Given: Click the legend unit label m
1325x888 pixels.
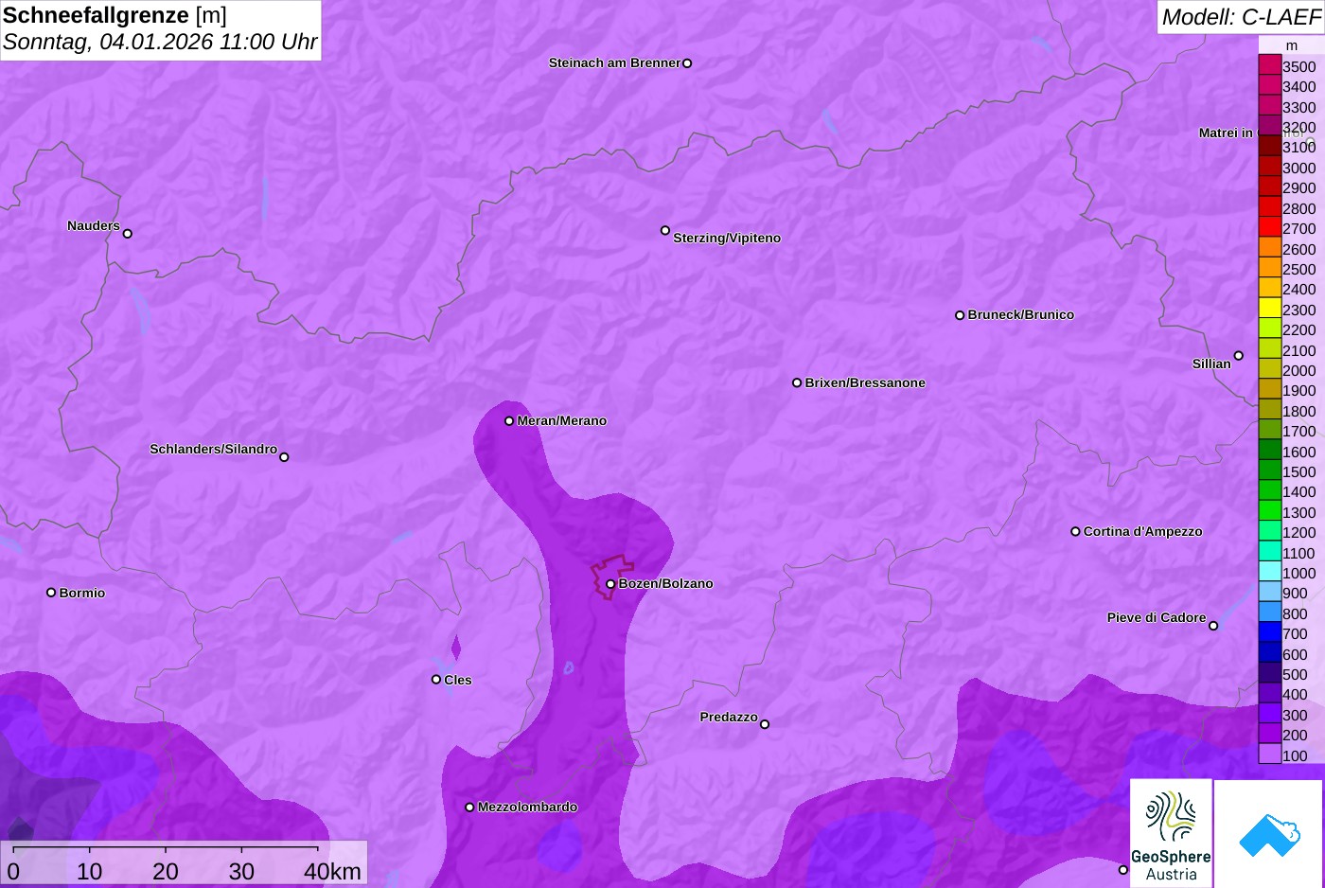Looking at the screenshot, I should click(x=1292, y=45).
